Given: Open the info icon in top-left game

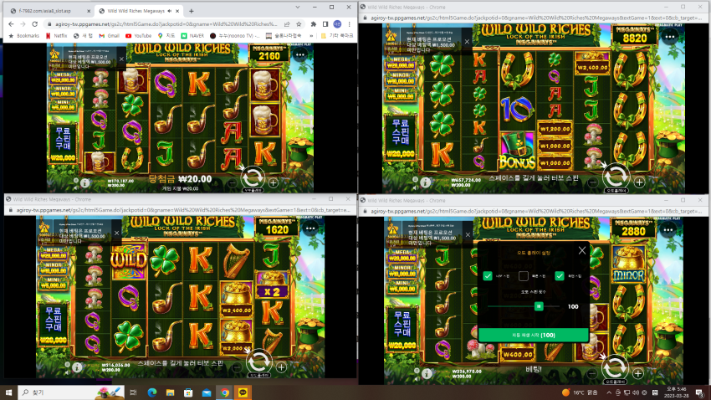Looking at the screenshot, I should pyautogui.click(x=84, y=183).
